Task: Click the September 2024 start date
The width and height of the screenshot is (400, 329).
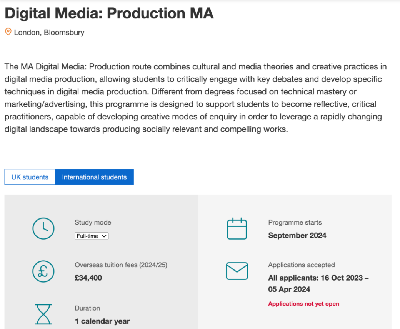Action: tap(297, 235)
